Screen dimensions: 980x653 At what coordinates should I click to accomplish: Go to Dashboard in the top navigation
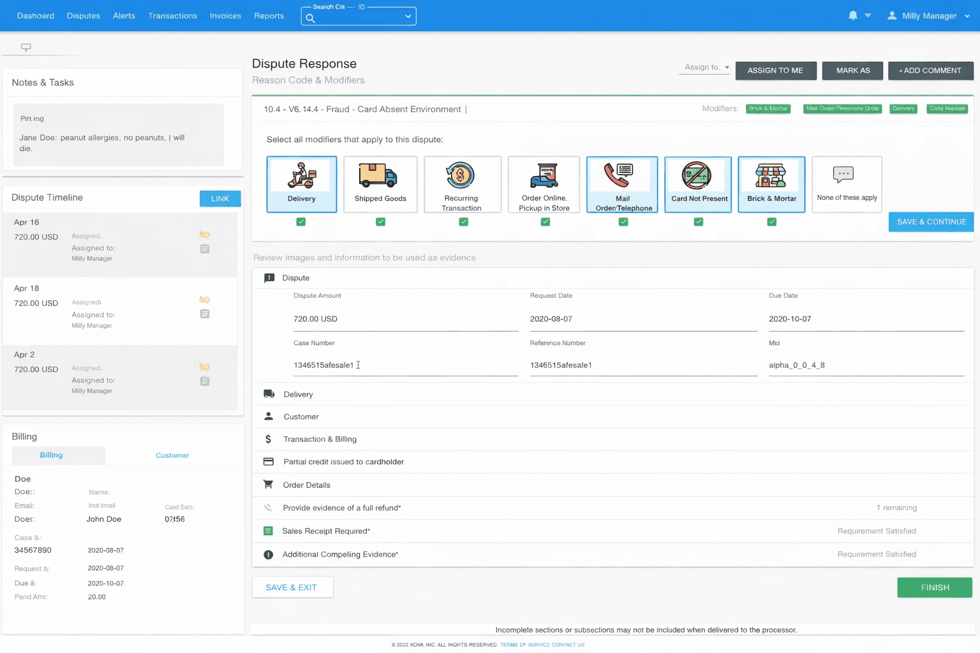[x=36, y=16]
